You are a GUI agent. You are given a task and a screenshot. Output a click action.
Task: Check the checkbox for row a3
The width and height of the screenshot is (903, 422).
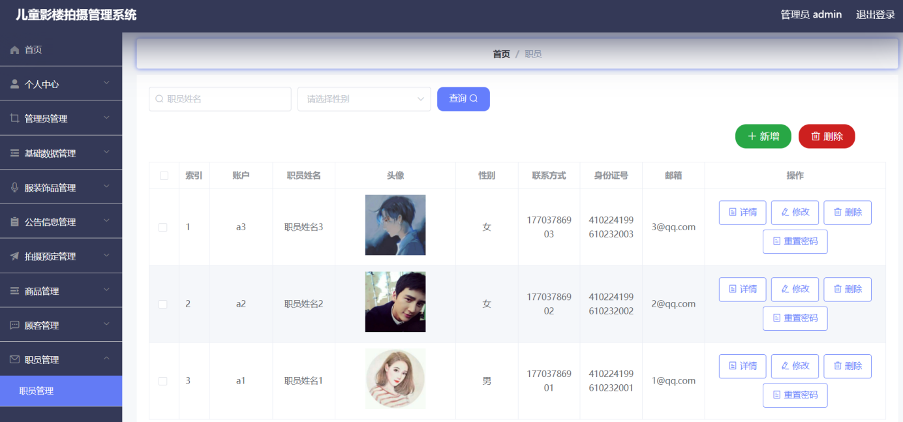pos(163,227)
